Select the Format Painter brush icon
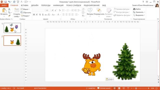 [x=9, y=15]
